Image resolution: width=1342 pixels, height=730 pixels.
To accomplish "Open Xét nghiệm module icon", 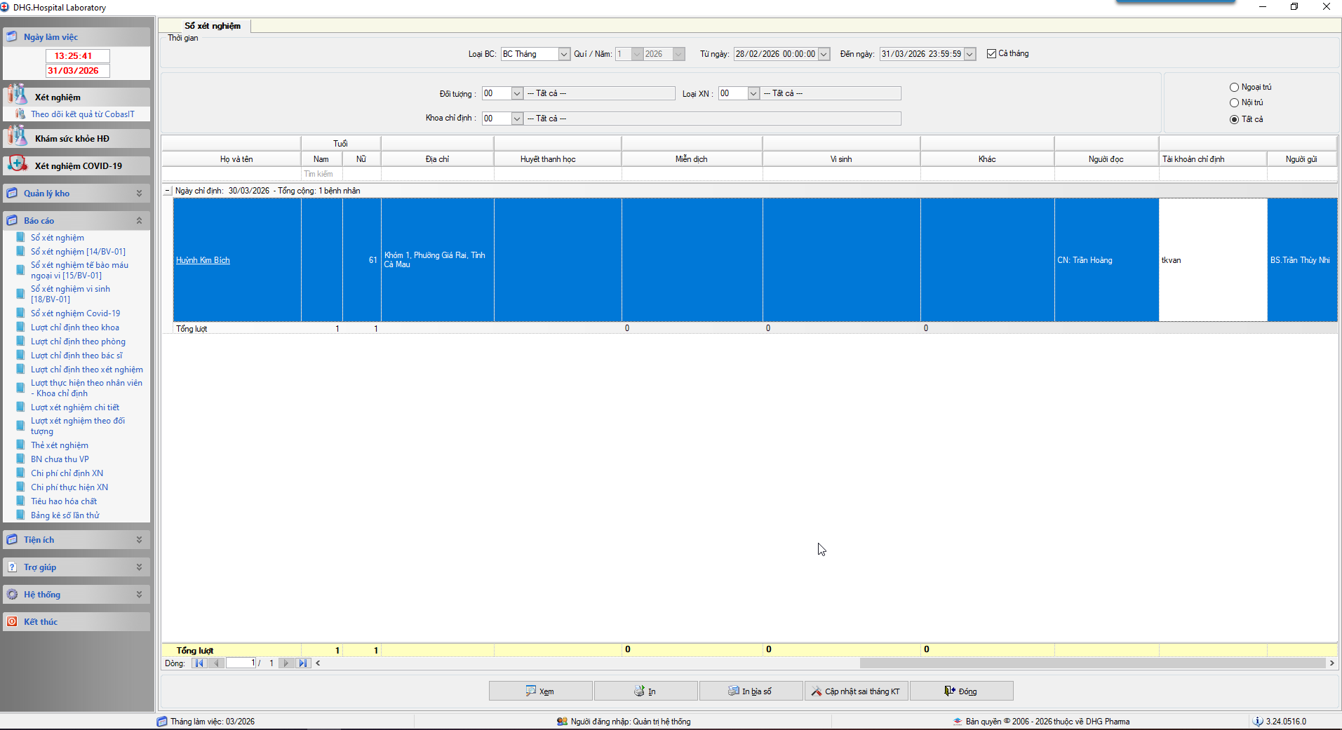I will pos(17,95).
